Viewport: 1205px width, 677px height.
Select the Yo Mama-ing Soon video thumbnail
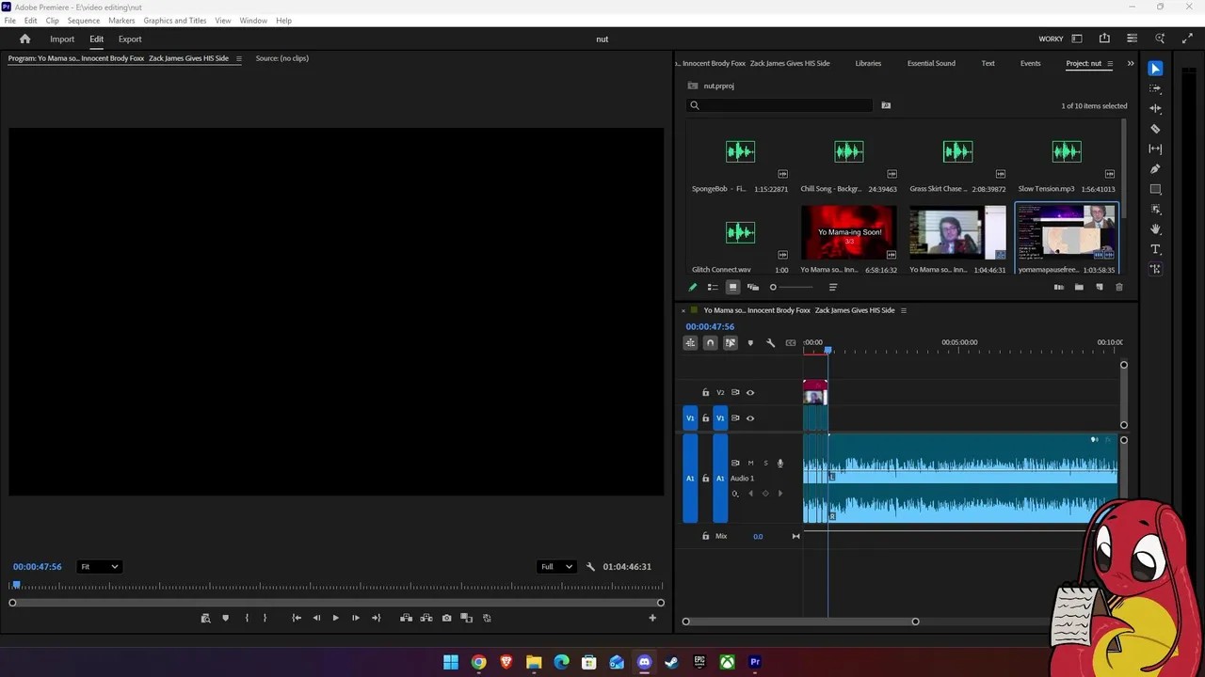pos(849,232)
